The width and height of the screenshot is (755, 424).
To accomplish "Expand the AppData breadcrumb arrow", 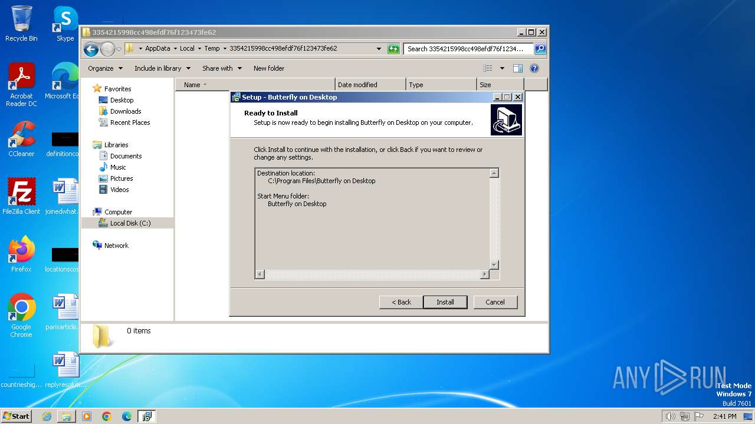I will click(175, 49).
